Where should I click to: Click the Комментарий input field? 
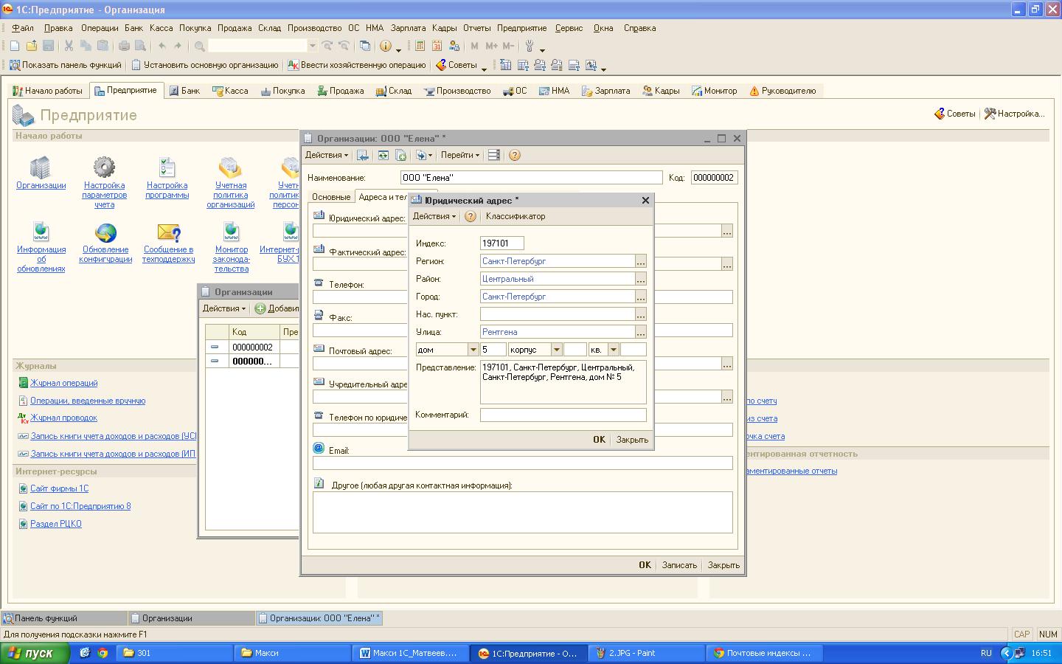[x=563, y=415]
